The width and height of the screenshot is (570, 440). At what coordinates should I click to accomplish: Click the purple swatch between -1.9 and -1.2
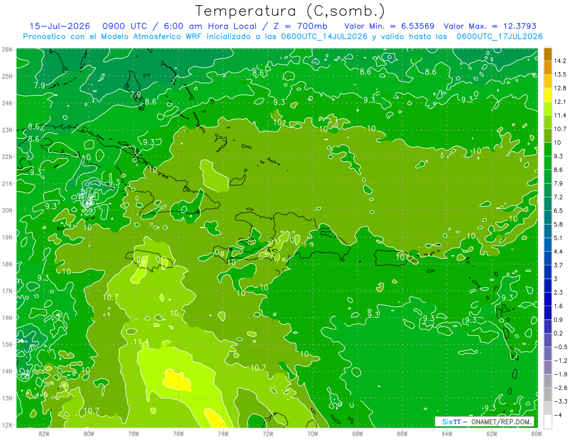tap(548, 367)
